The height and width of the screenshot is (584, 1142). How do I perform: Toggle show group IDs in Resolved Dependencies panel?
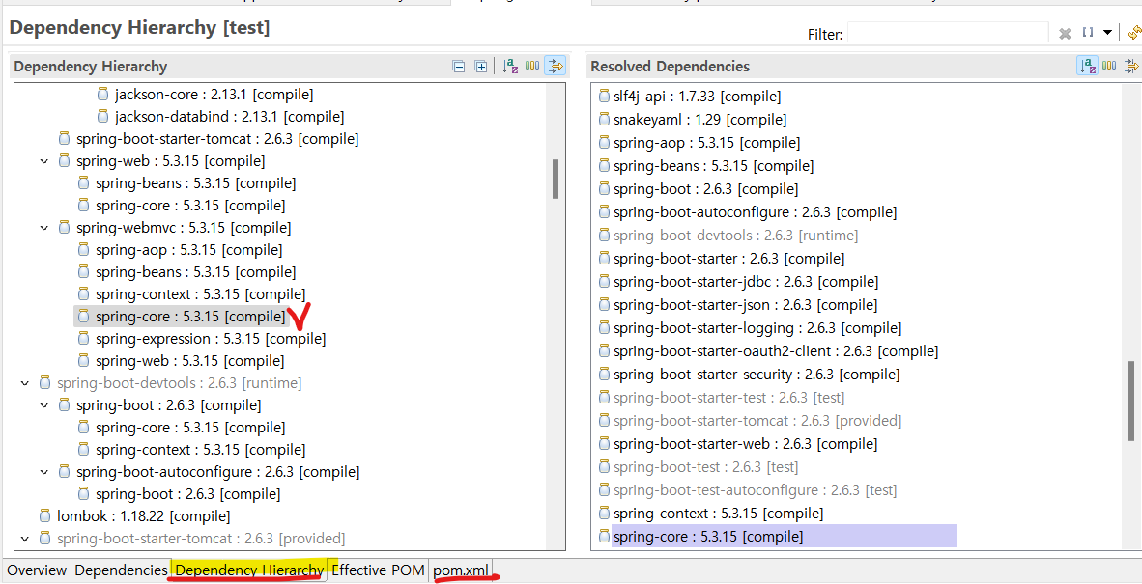(1109, 67)
